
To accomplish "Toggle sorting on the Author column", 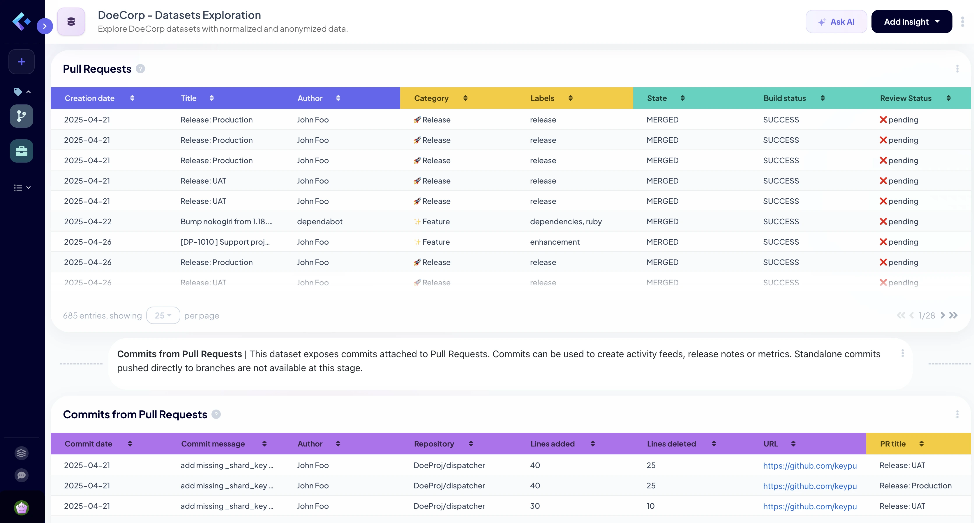I will (x=338, y=98).
